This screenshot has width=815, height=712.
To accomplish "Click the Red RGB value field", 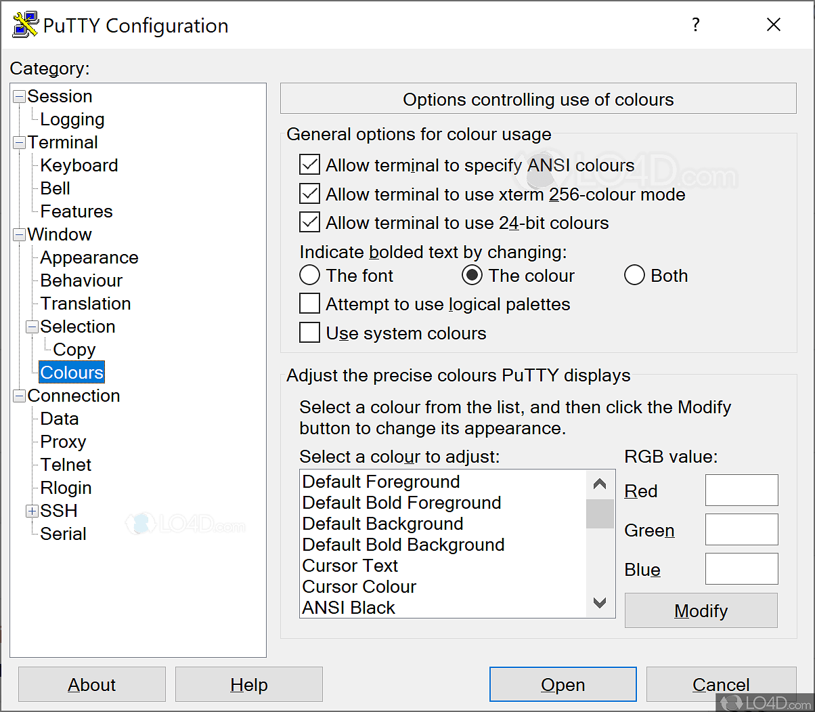I will point(742,490).
